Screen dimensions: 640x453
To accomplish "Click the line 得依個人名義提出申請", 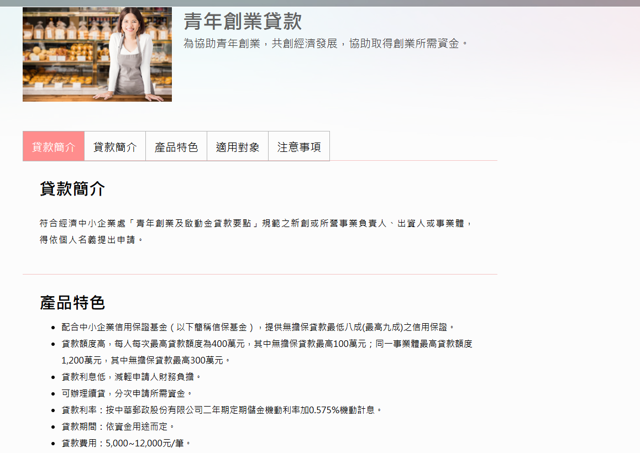I will (x=91, y=240).
